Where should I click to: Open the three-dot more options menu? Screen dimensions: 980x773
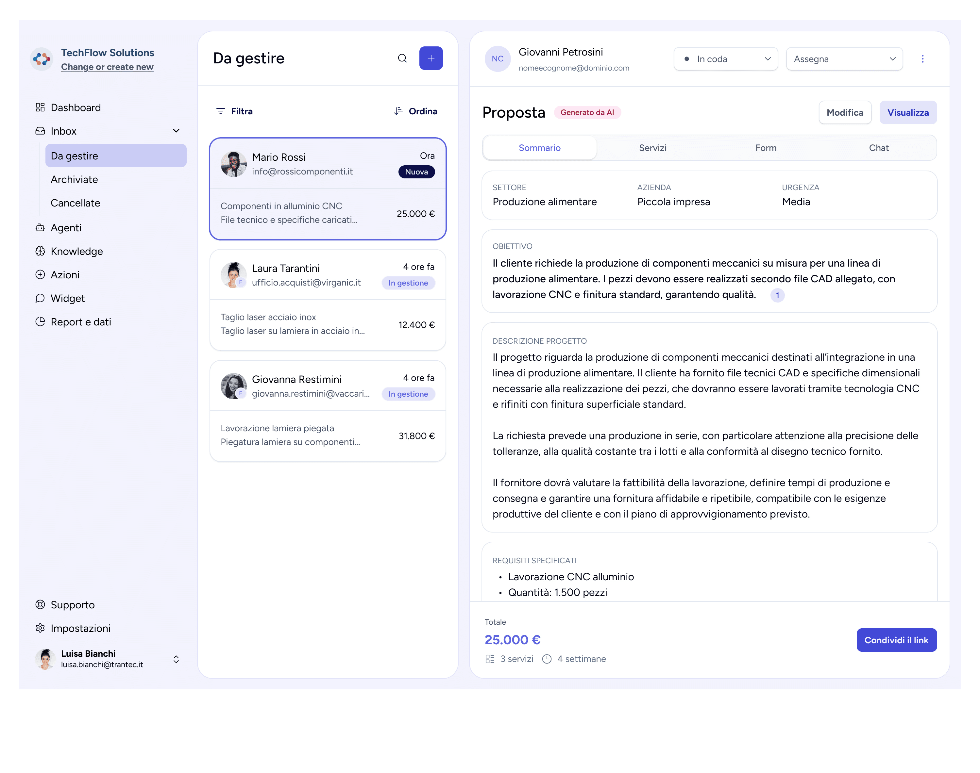(922, 59)
